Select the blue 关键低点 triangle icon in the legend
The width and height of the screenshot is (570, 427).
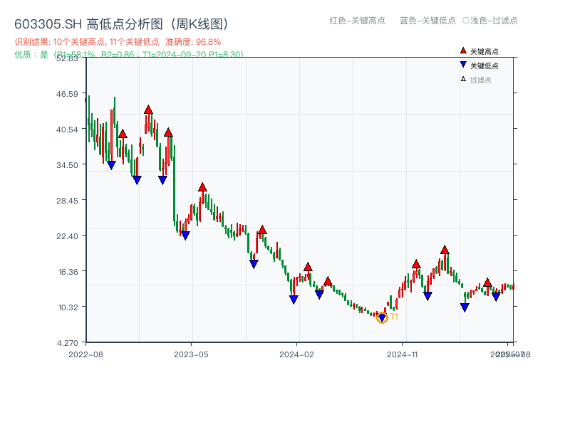pyautogui.click(x=462, y=63)
